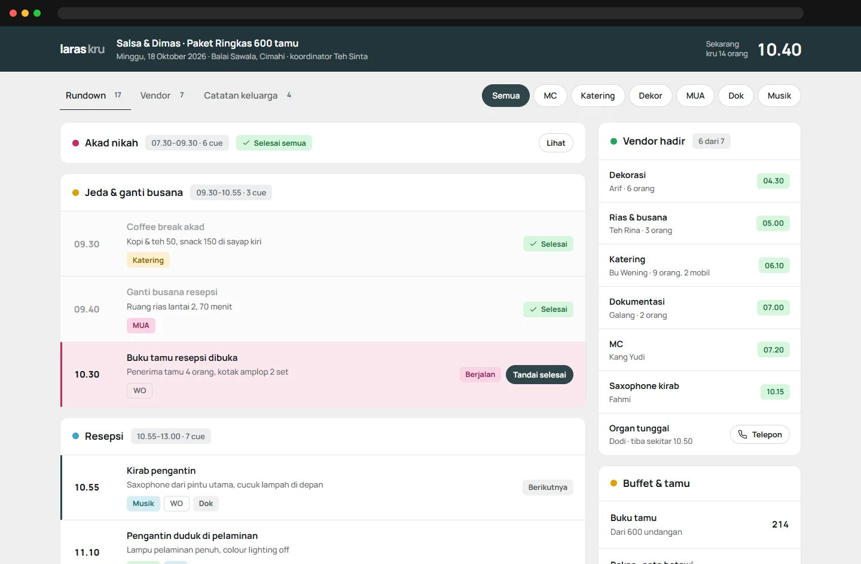Filter rundown by MC

pyautogui.click(x=550, y=96)
